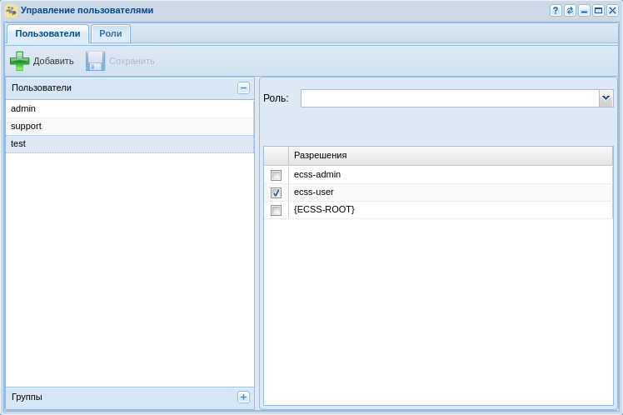Tick the {ECSS-ROOT} permission checkbox
Viewport: 623px width, 415px height.
pos(276,210)
